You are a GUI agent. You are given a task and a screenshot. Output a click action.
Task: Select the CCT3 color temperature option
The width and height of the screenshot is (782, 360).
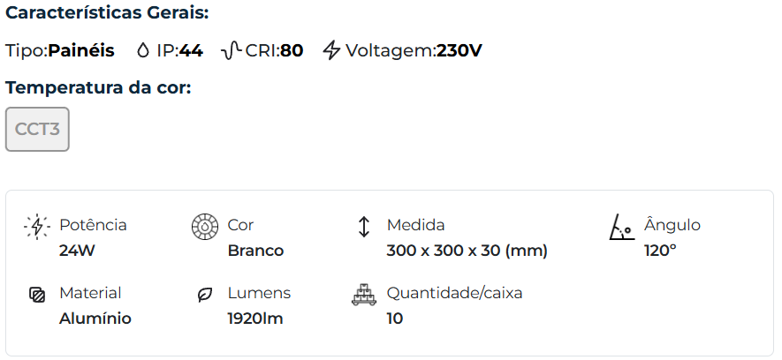[37, 129]
